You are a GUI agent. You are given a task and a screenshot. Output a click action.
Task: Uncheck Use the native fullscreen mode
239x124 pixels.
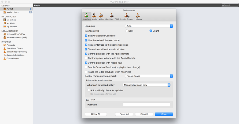point(86,40)
